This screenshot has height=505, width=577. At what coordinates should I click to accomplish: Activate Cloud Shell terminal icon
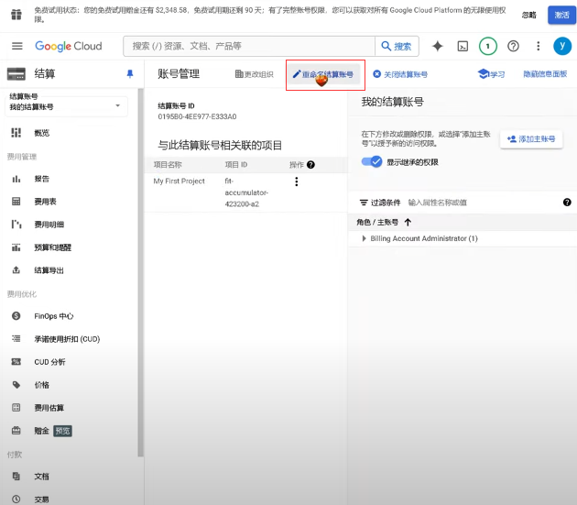point(463,46)
